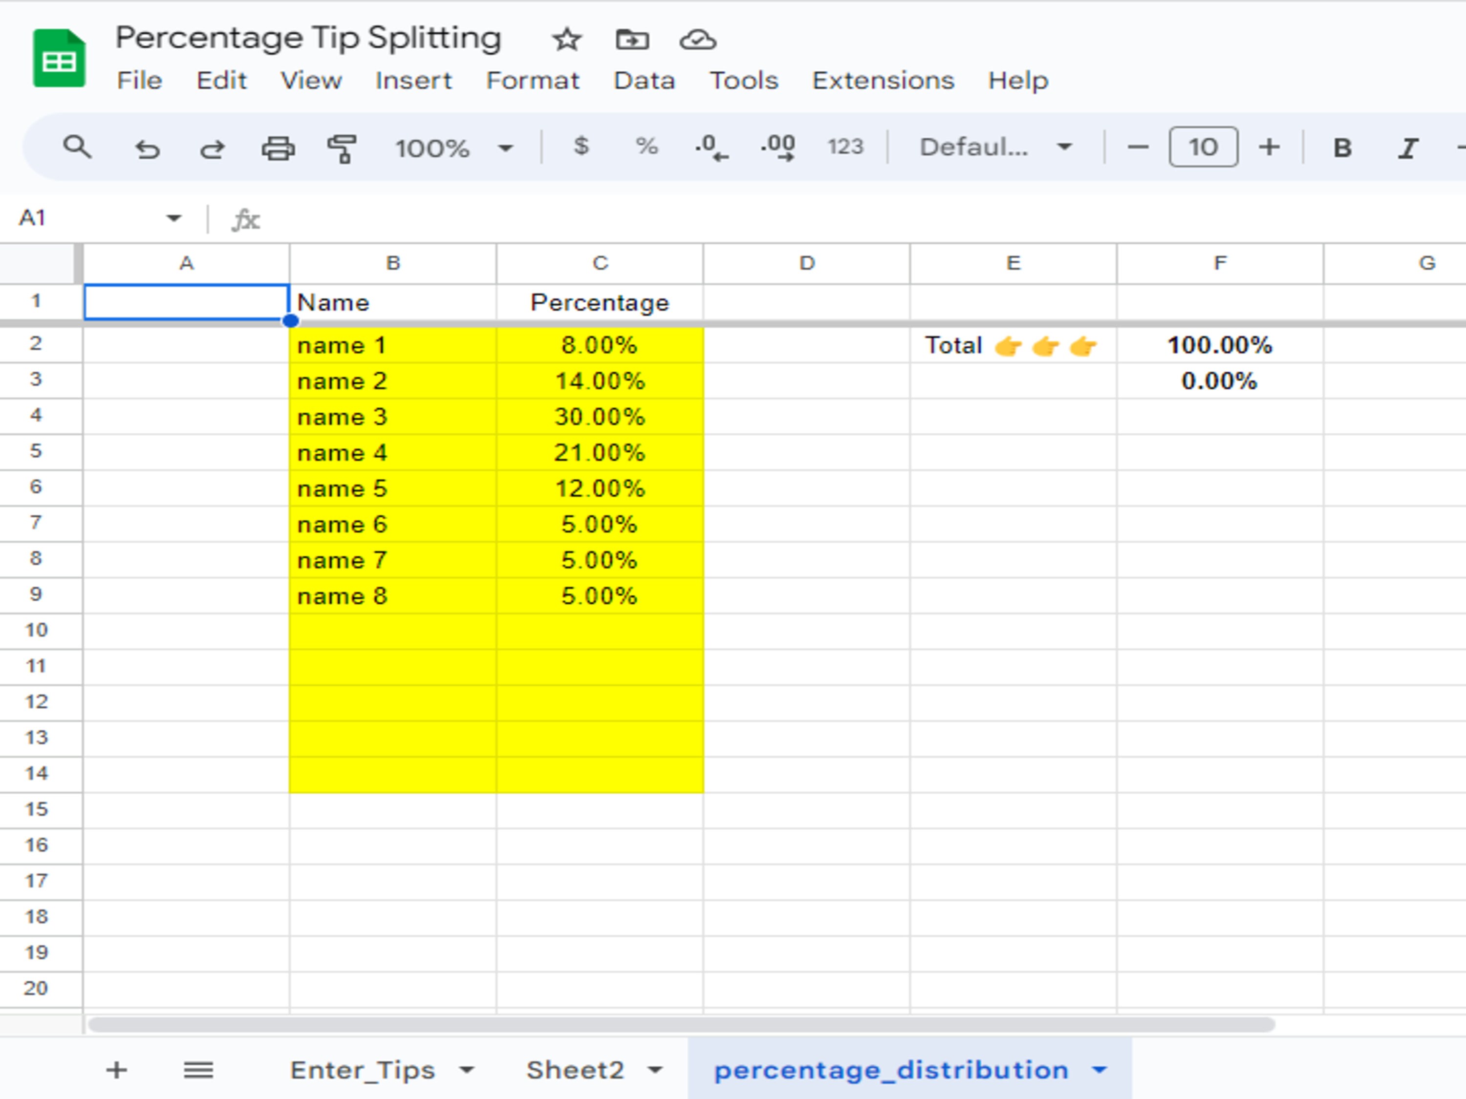Toggle bold formatting
The width and height of the screenshot is (1466, 1099).
pyautogui.click(x=1341, y=147)
